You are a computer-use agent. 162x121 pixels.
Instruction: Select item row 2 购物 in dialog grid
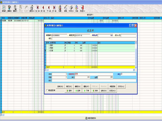point(90,48)
